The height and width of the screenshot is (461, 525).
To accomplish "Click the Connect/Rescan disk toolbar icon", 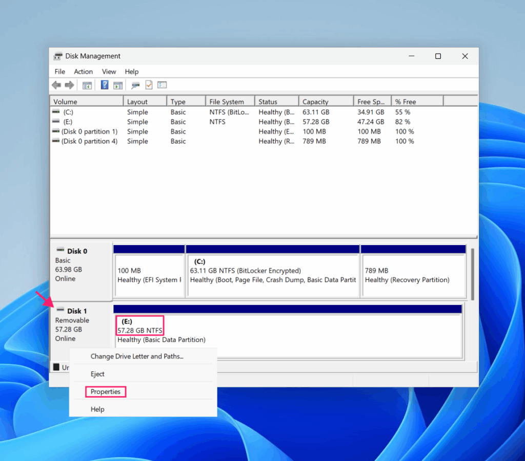I will tap(135, 85).
